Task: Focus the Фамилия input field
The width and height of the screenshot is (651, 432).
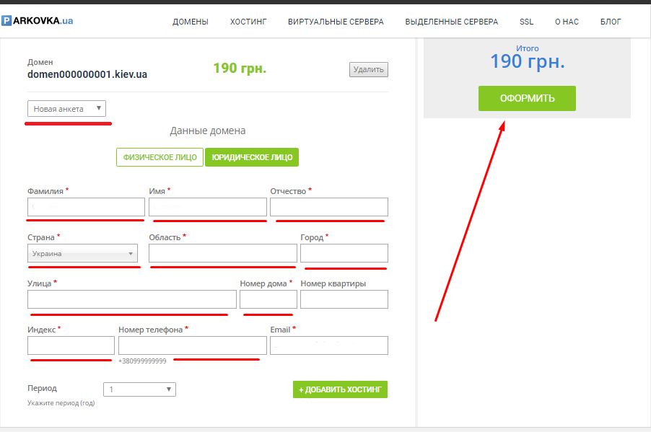Action: pyautogui.click(x=86, y=207)
